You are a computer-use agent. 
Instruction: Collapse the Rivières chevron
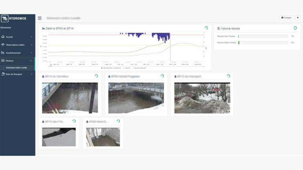(31, 61)
